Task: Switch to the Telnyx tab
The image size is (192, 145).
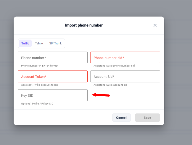Action: tap(39, 43)
